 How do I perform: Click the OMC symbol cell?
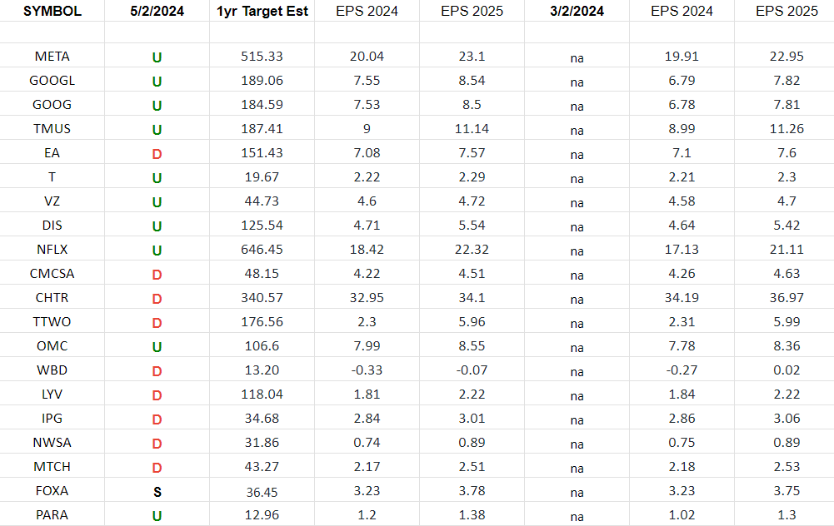52,346
